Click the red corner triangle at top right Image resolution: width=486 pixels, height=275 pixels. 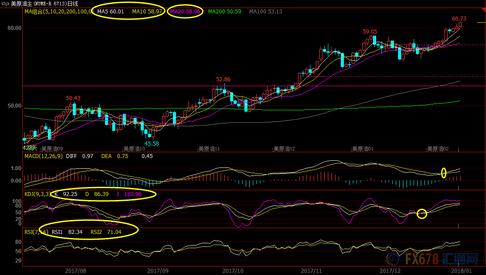coord(484,9)
